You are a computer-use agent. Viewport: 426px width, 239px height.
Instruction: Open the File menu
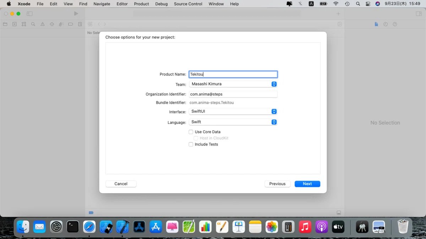pyautogui.click(x=40, y=4)
